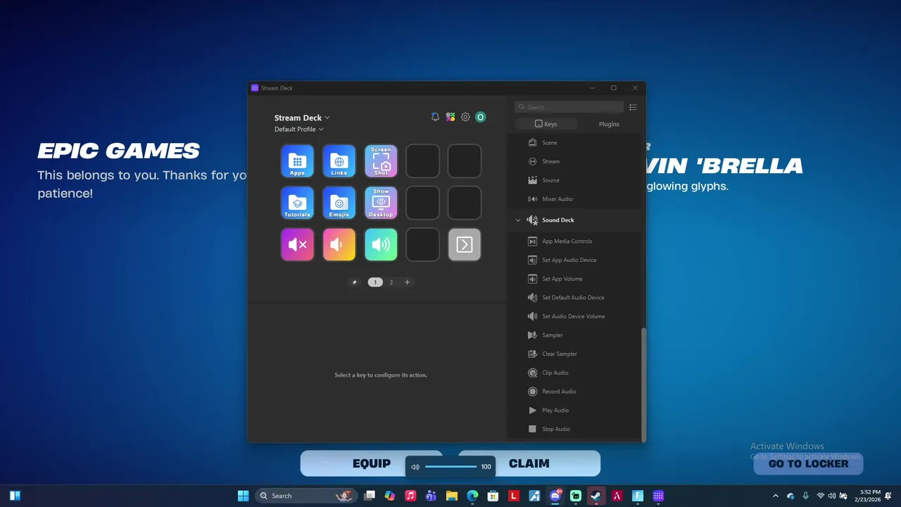This screenshot has width=901, height=507.
Task: Select the gray next page arrow key
Action: (465, 244)
